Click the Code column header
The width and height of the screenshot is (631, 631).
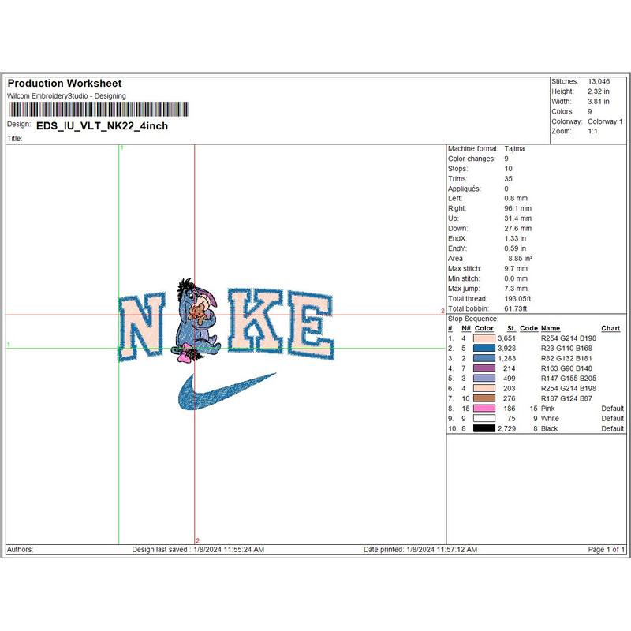(x=528, y=328)
